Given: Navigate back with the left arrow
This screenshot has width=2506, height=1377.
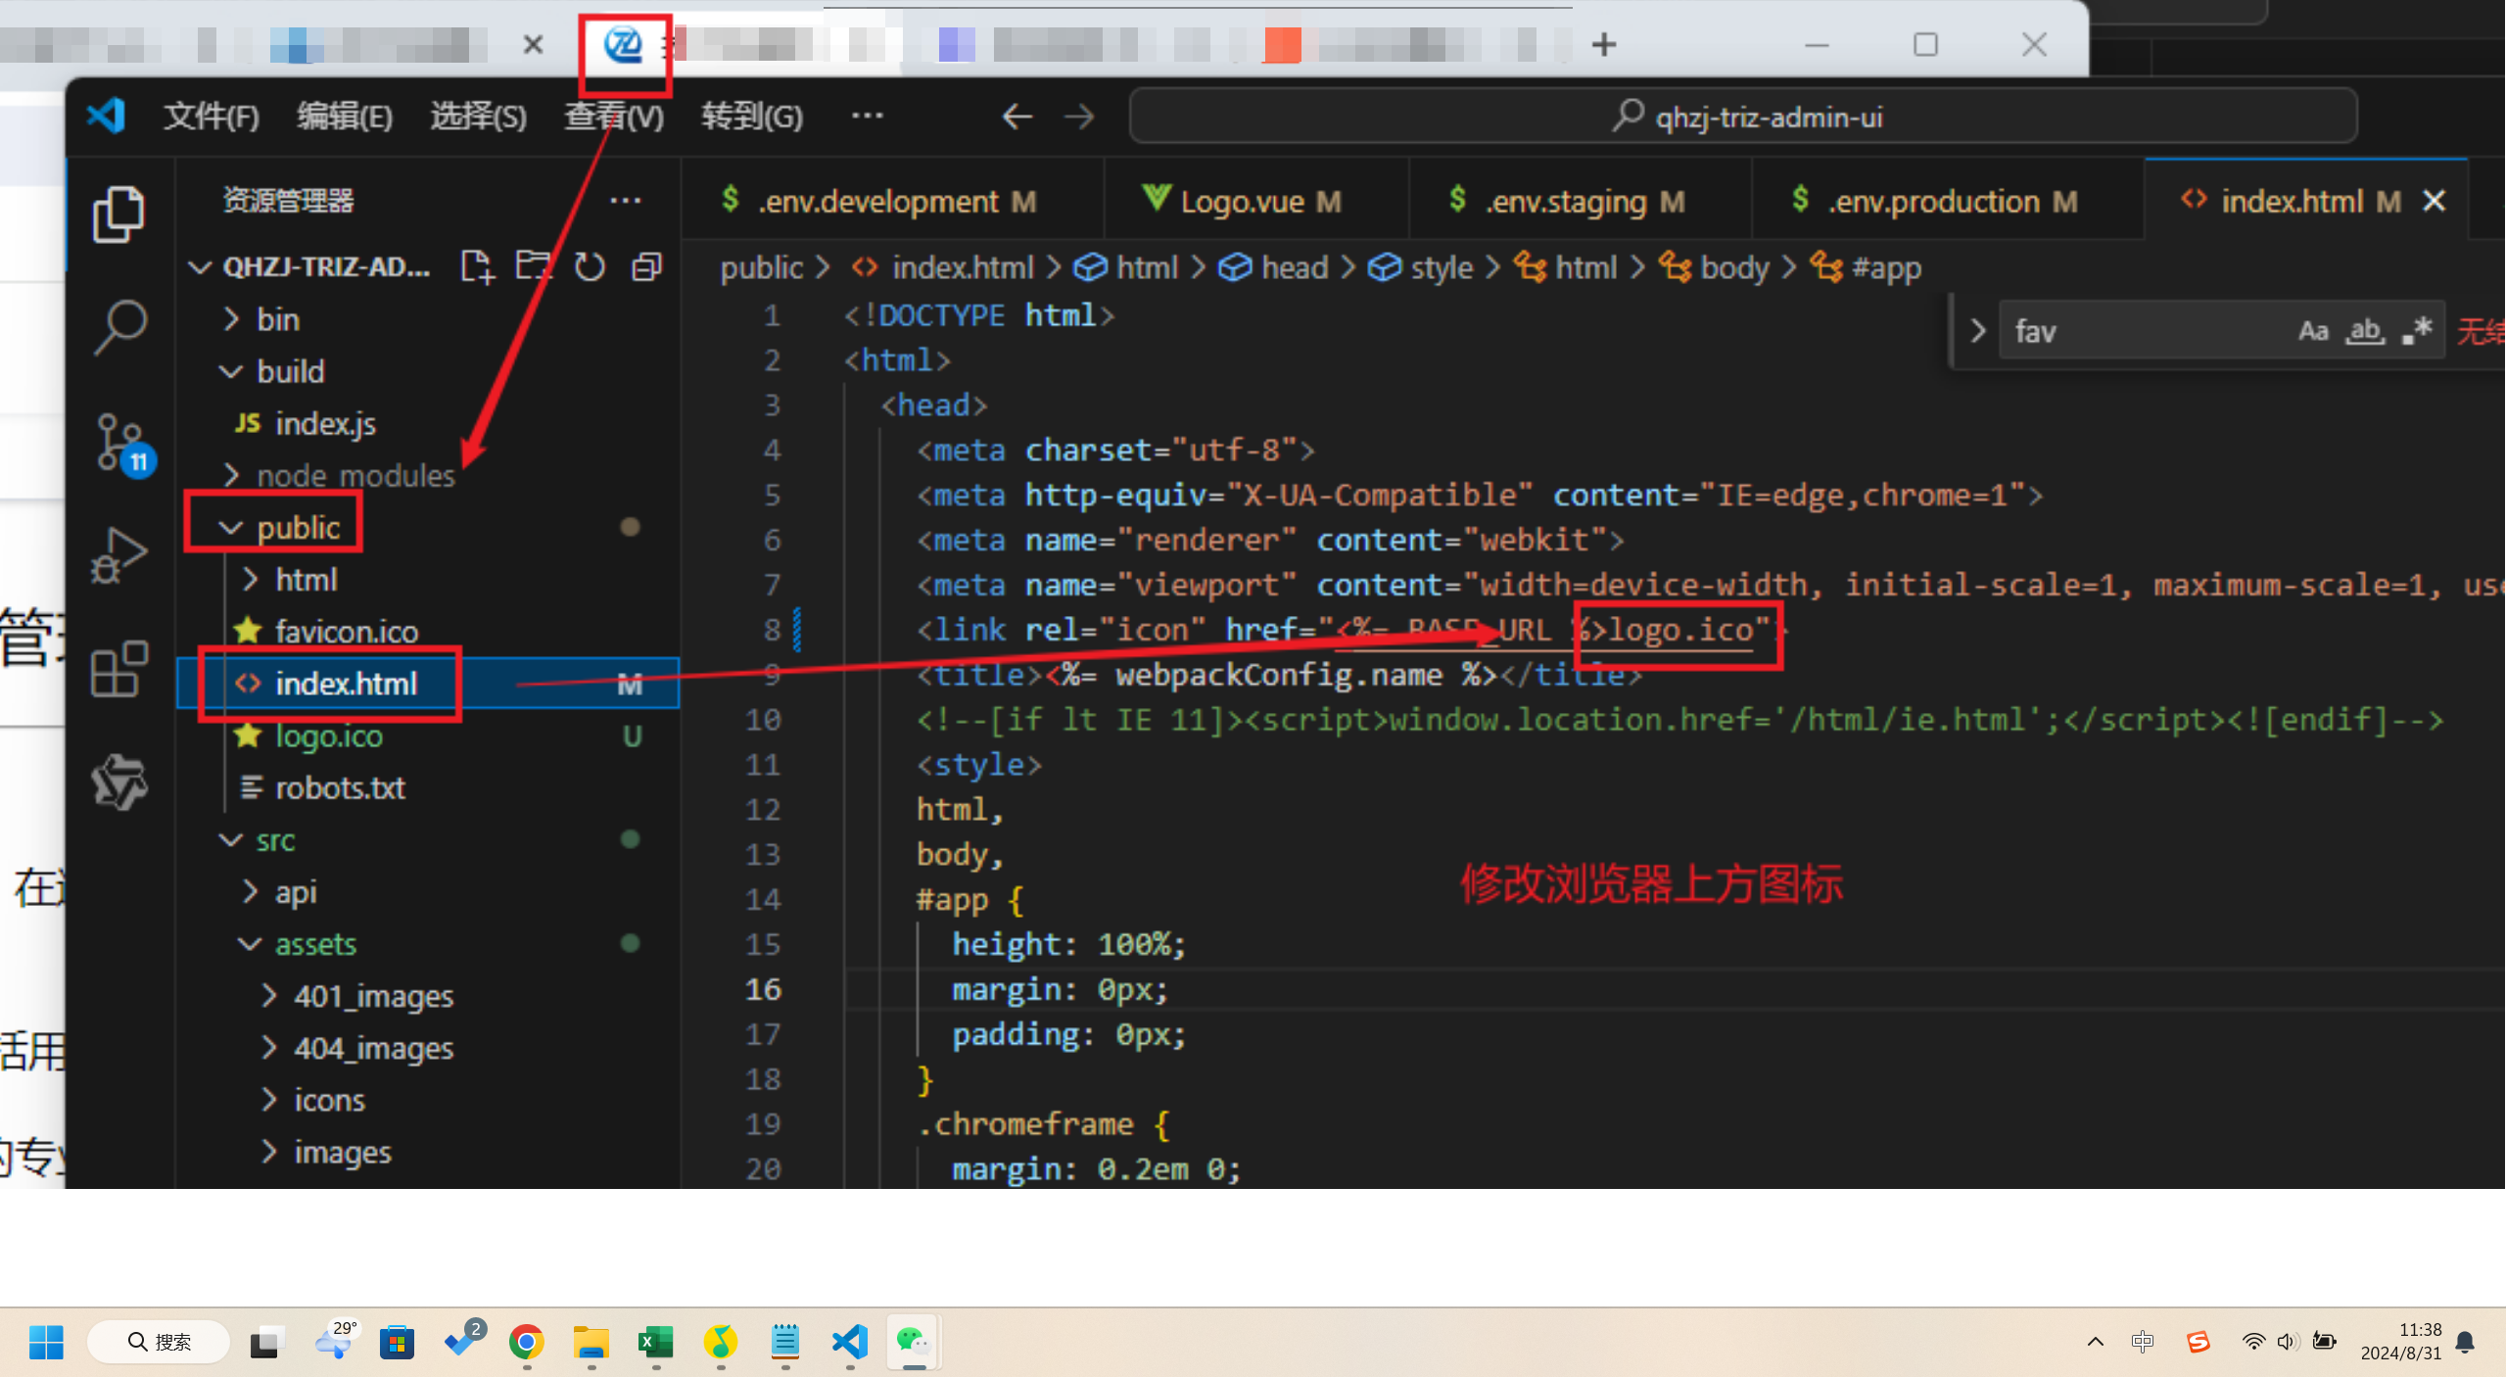Looking at the screenshot, I should [1017, 117].
